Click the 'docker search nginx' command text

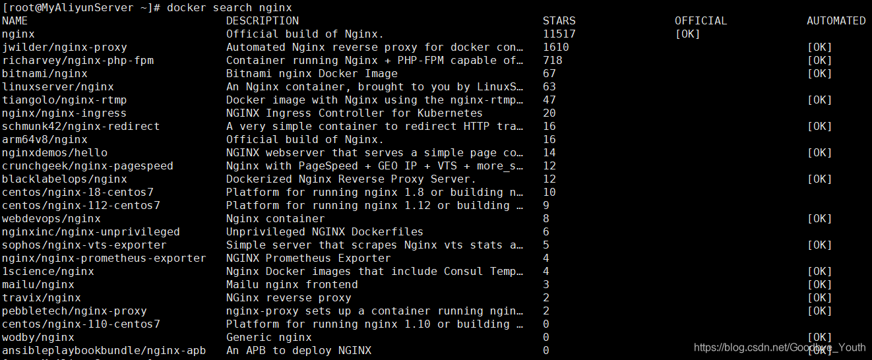pyautogui.click(x=230, y=7)
